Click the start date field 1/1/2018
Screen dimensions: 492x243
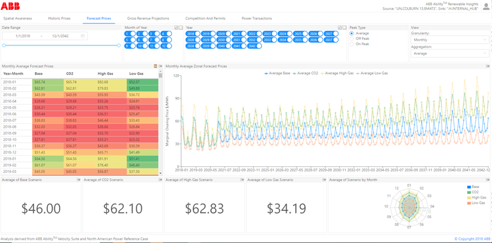[x=22, y=36]
